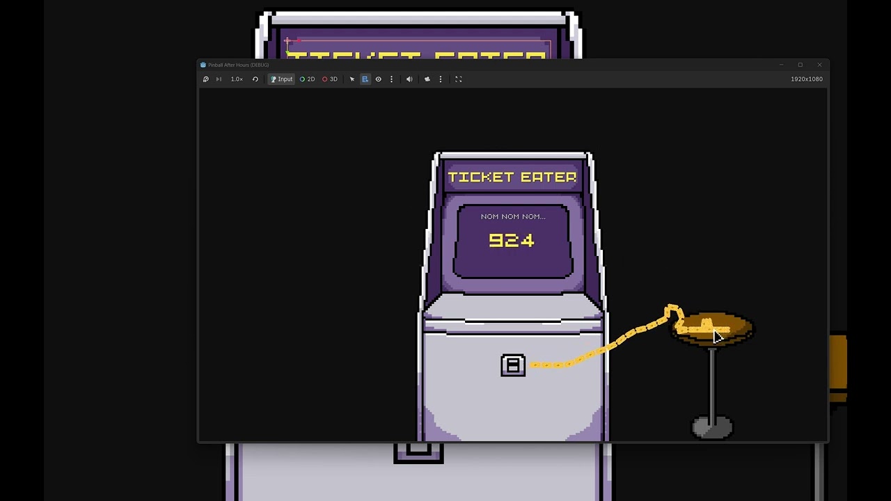Toggle the eye visibility icon in toolbar
891x501 pixels.
(379, 79)
